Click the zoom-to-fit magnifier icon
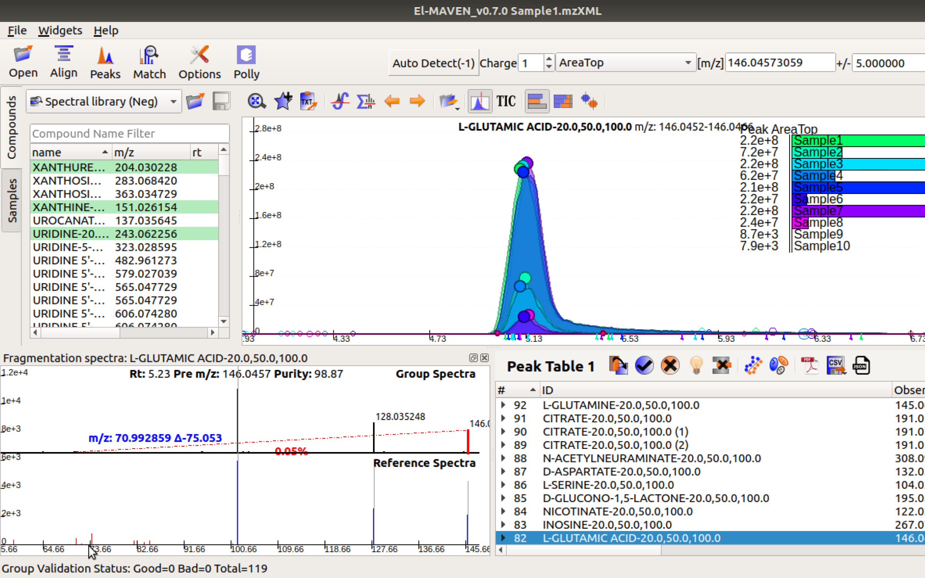925x578 pixels. coord(256,101)
